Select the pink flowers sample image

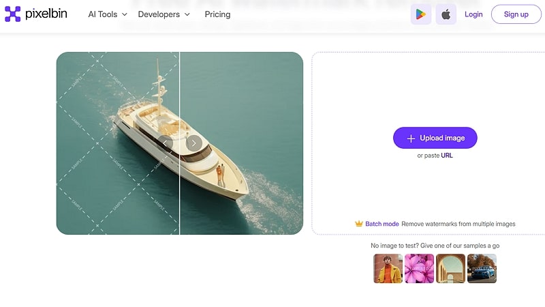point(419,268)
